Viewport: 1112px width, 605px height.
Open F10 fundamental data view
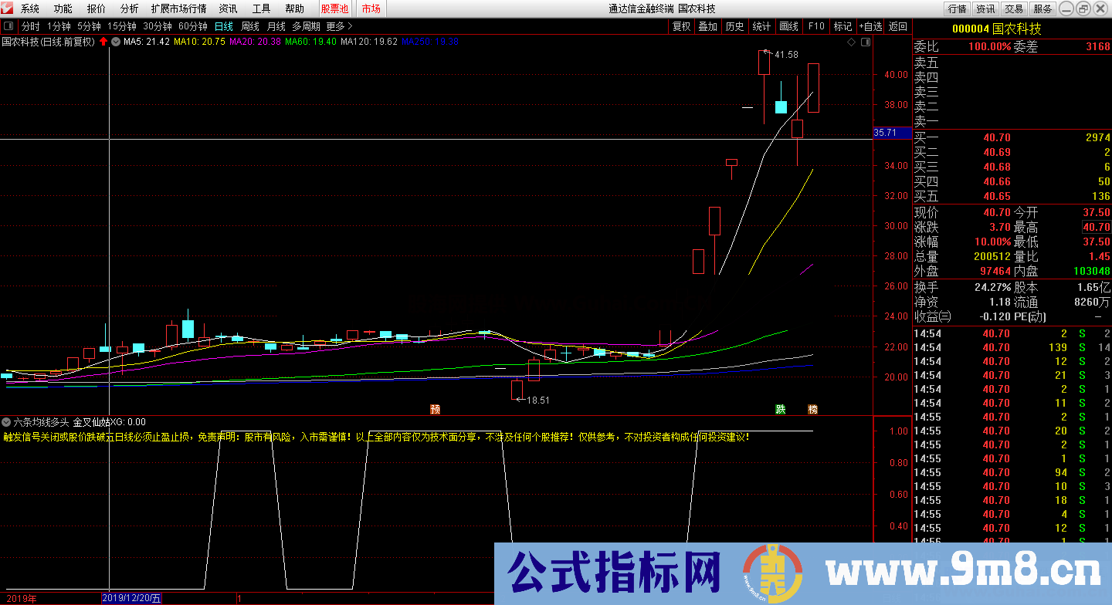click(815, 25)
